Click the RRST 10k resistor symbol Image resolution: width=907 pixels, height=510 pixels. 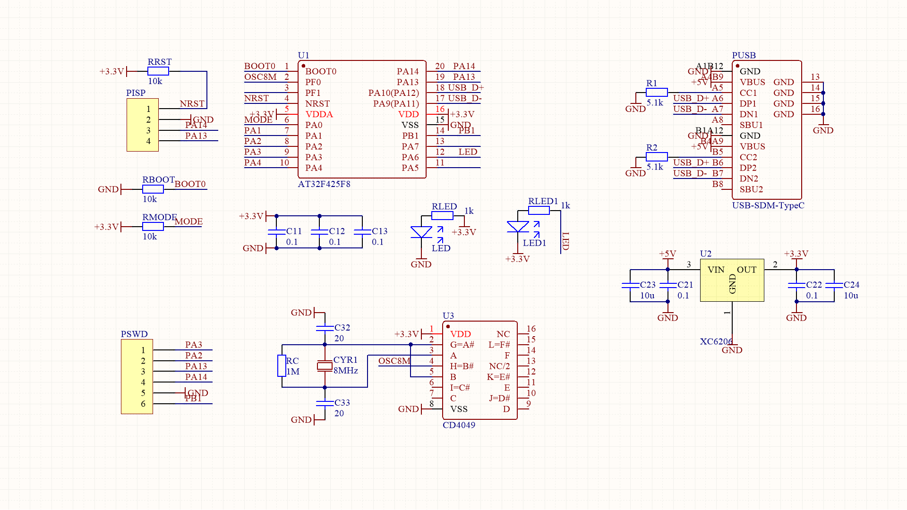pyautogui.click(x=158, y=71)
